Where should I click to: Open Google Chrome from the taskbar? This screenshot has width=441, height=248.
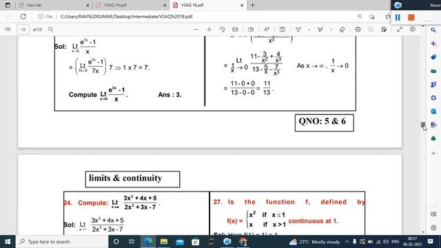(x=243, y=242)
